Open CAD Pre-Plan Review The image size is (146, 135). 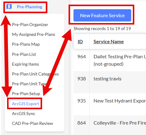[x=33, y=123]
